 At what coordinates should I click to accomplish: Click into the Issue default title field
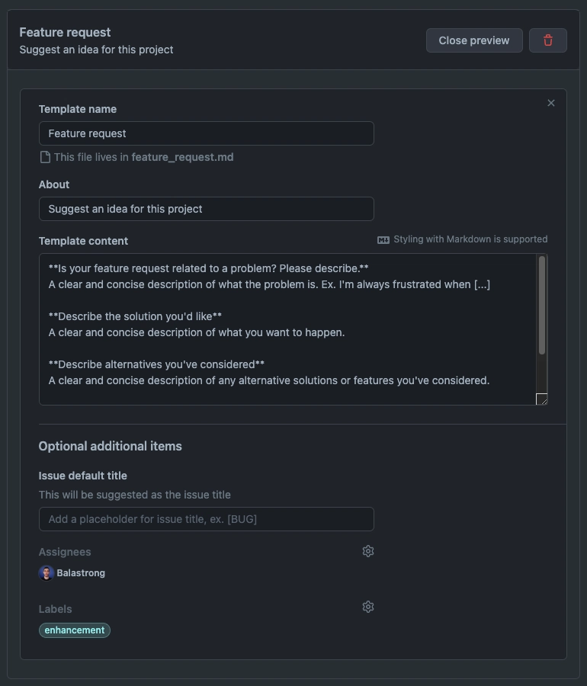coord(207,519)
